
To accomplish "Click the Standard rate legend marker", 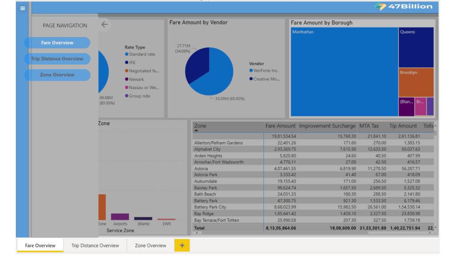I will point(126,54).
